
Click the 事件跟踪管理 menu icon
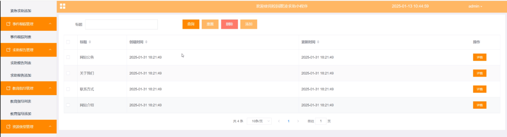(x=8, y=24)
